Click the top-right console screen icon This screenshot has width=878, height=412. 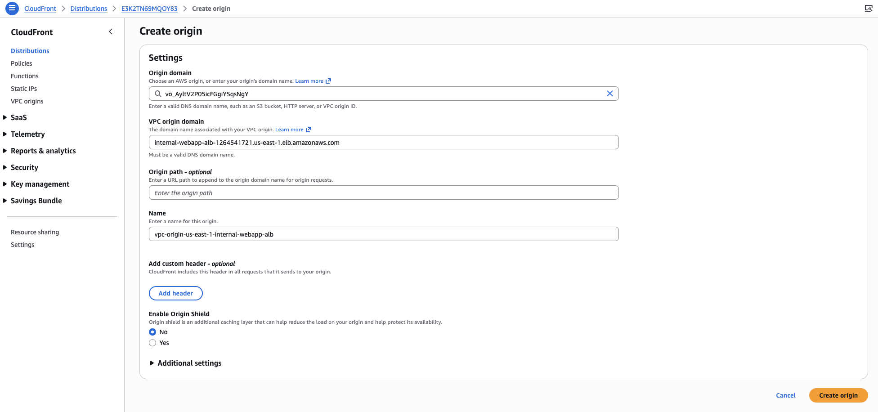point(868,9)
